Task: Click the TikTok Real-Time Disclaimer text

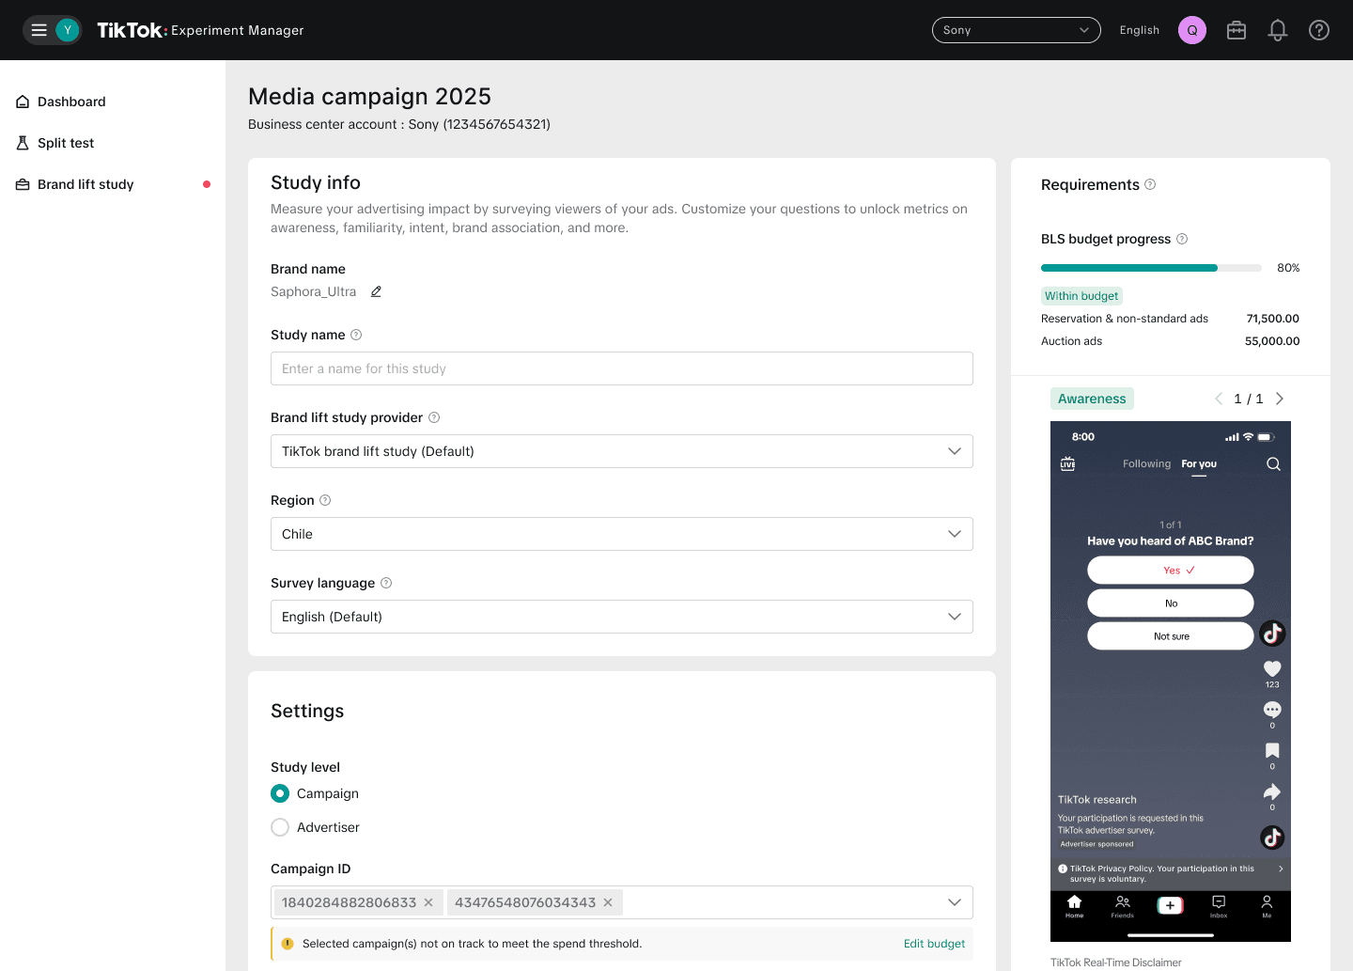Action: [x=1115, y=963]
